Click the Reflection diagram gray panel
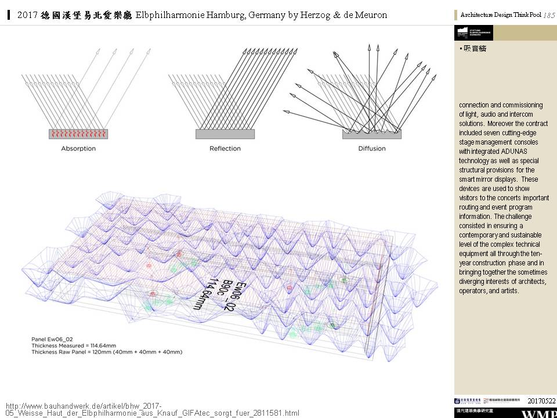Image resolution: width=557 pixels, height=418 pixels. pyautogui.click(x=225, y=134)
